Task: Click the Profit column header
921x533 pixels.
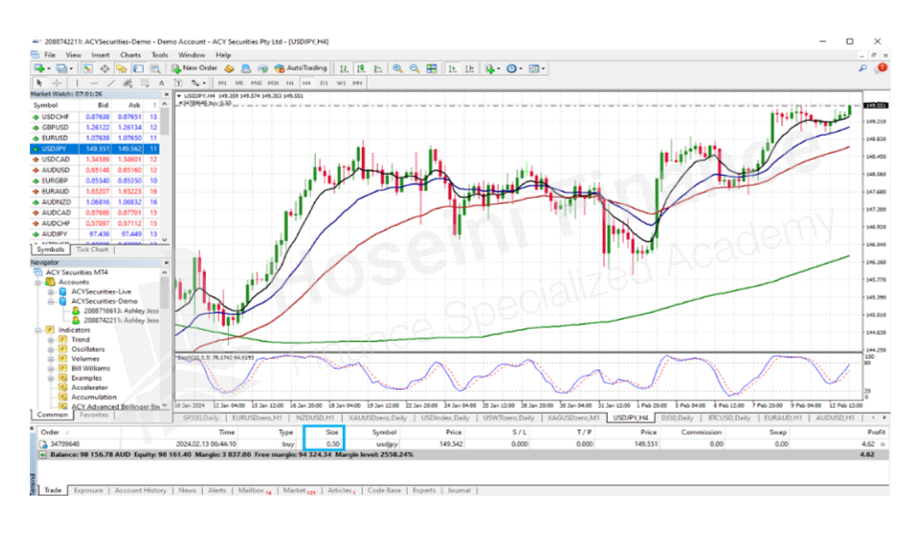Action: click(x=876, y=432)
